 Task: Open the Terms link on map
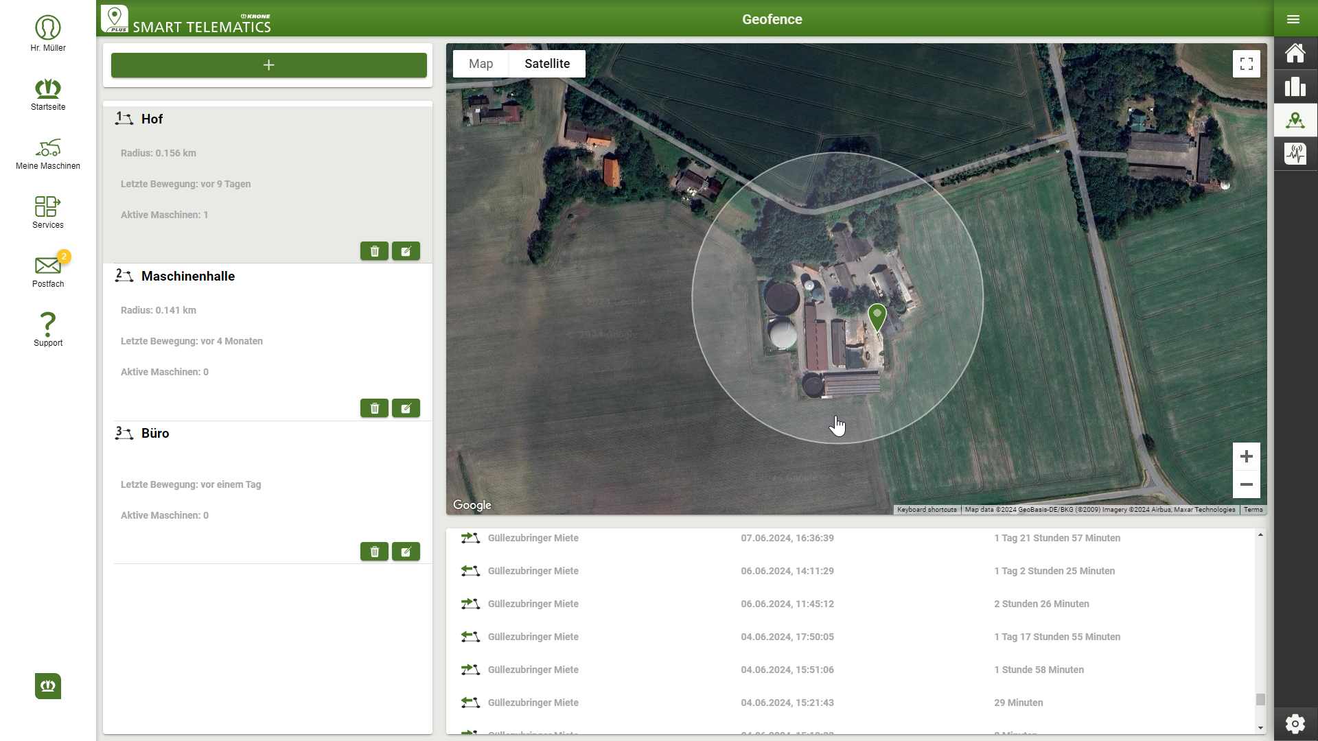[x=1253, y=510]
